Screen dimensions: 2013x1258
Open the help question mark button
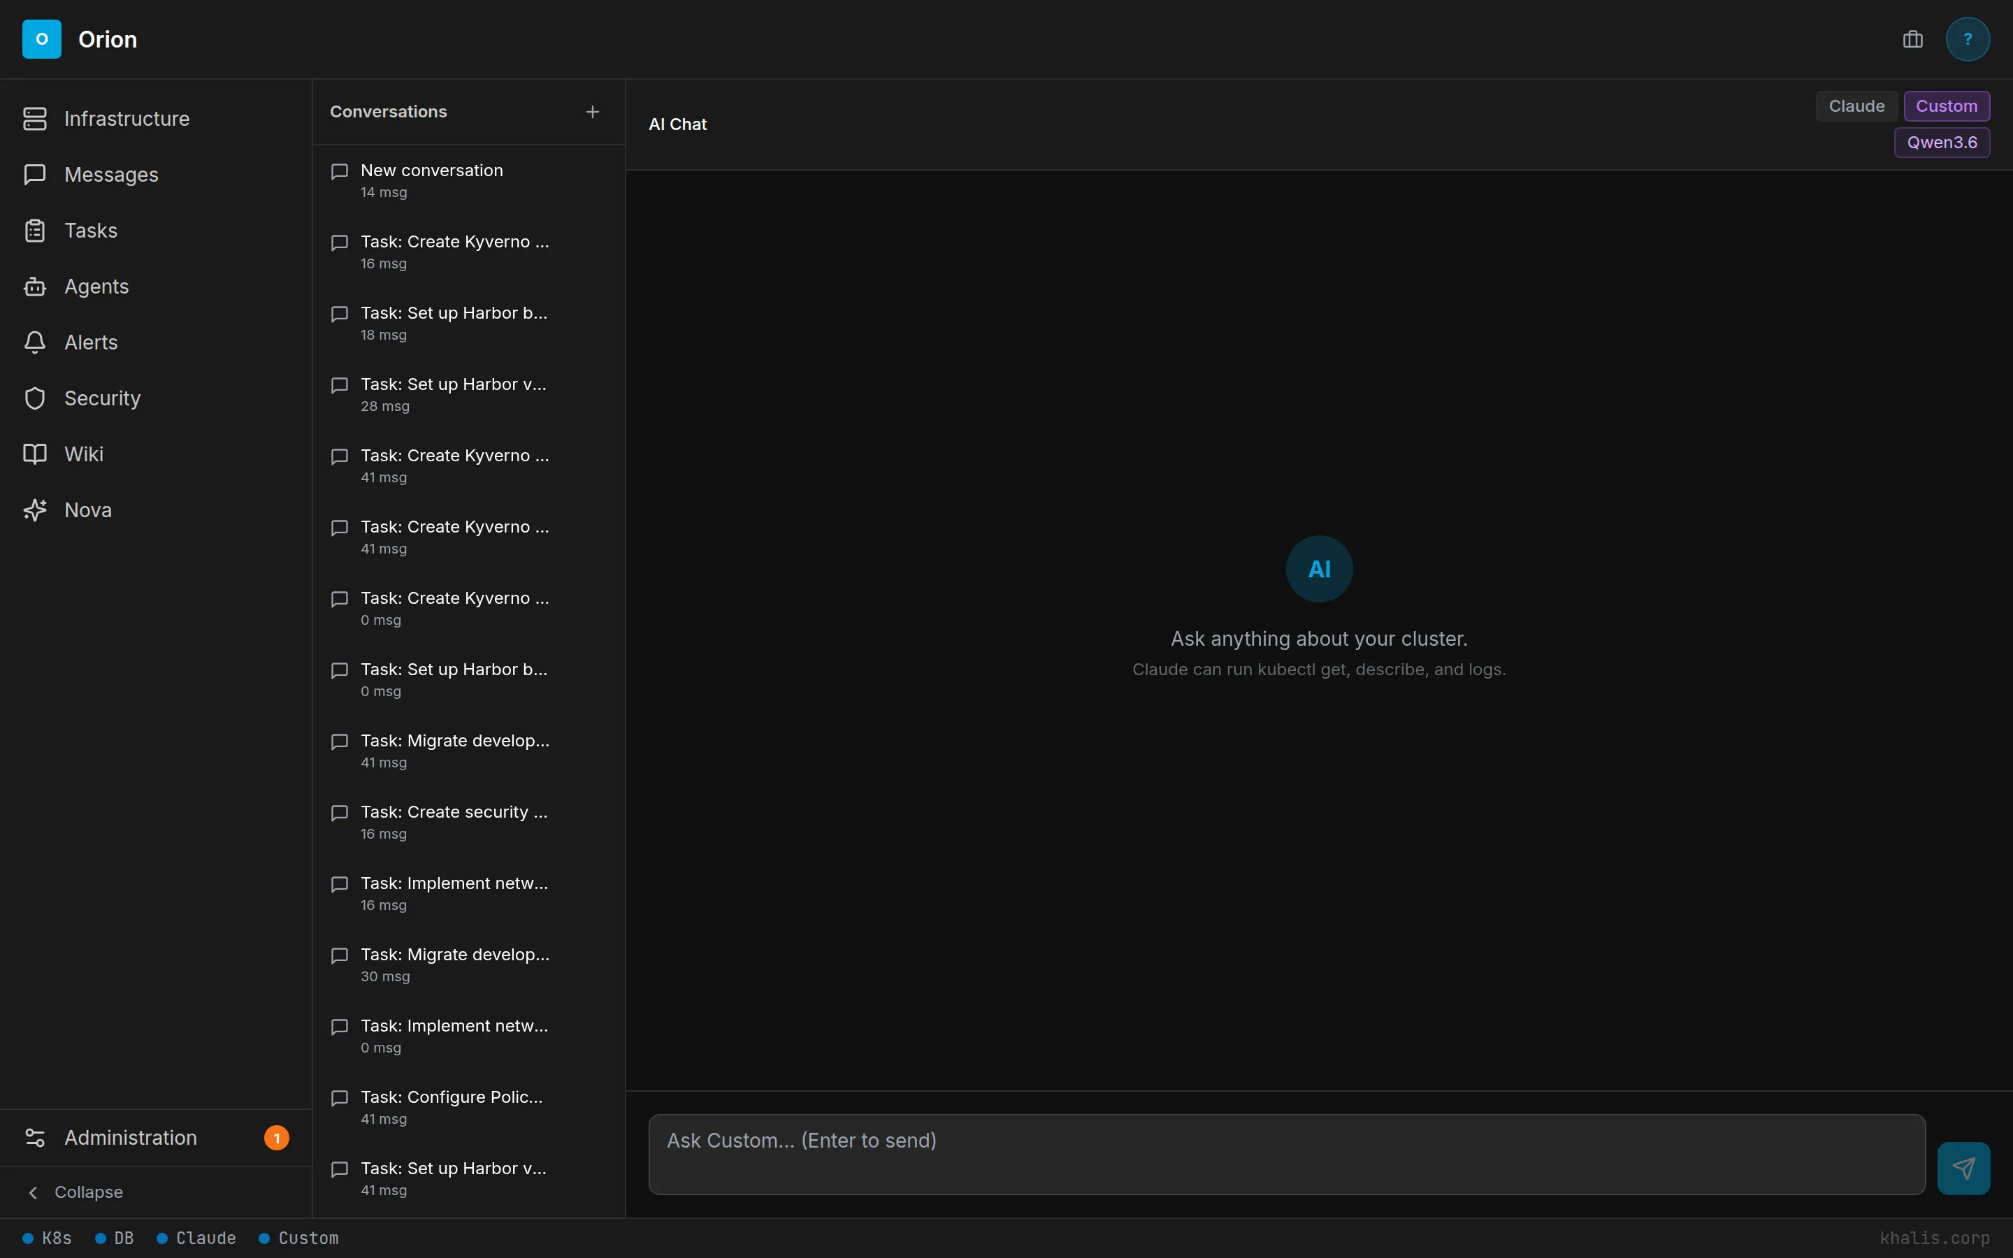pos(1968,39)
